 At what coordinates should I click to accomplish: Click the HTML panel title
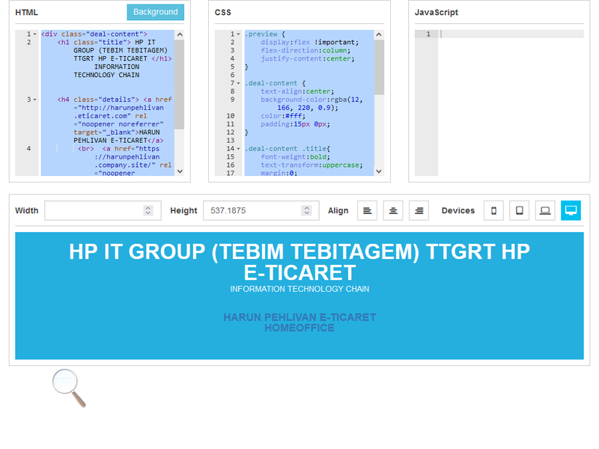[26, 12]
